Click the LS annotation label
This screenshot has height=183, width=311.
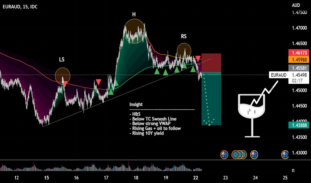point(62,60)
